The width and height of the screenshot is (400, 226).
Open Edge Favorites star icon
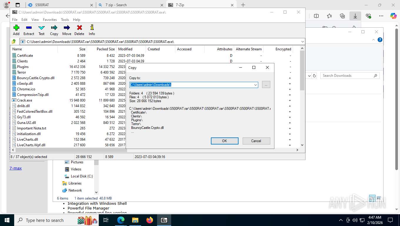pyautogui.click(x=329, y=16)
